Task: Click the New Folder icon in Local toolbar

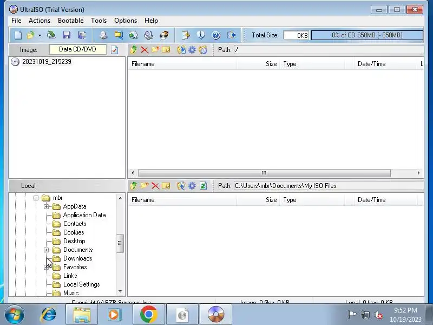Action: pos(145,186)
